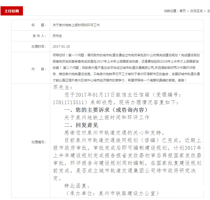Click the inquiry paragraph starting with 领导您好
Viewport: 210px width, 200px height.
126,68
